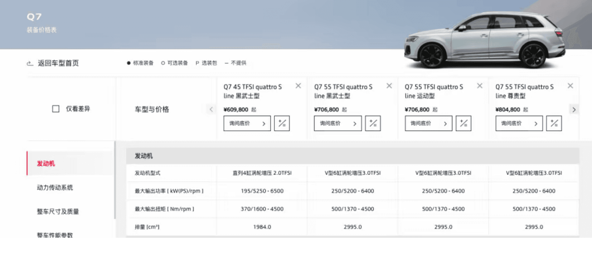The width and height of the screenshot is (592, 258).
Task: Click 询问底价 for Q7 55 黑武士型
Action: (x=338, y=123)
